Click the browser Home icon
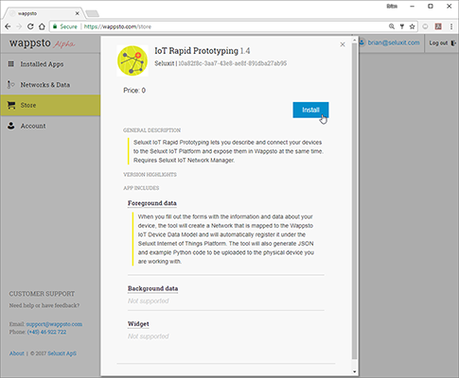459x378 pixels. click(42, 26)
